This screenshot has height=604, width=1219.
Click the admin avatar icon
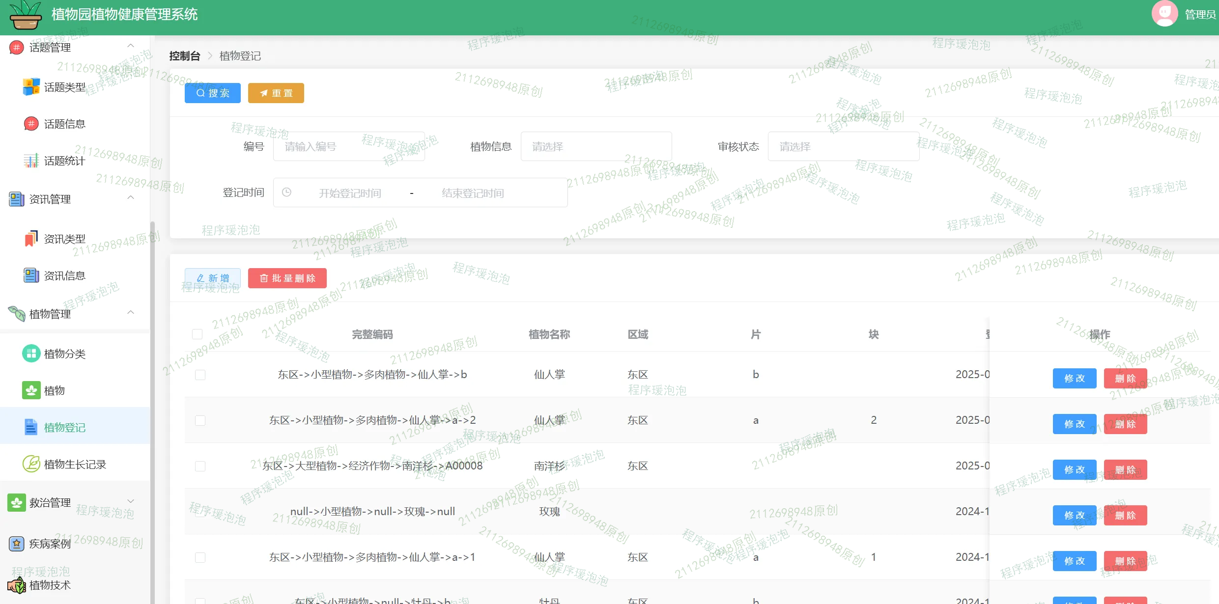point(1164,14)
